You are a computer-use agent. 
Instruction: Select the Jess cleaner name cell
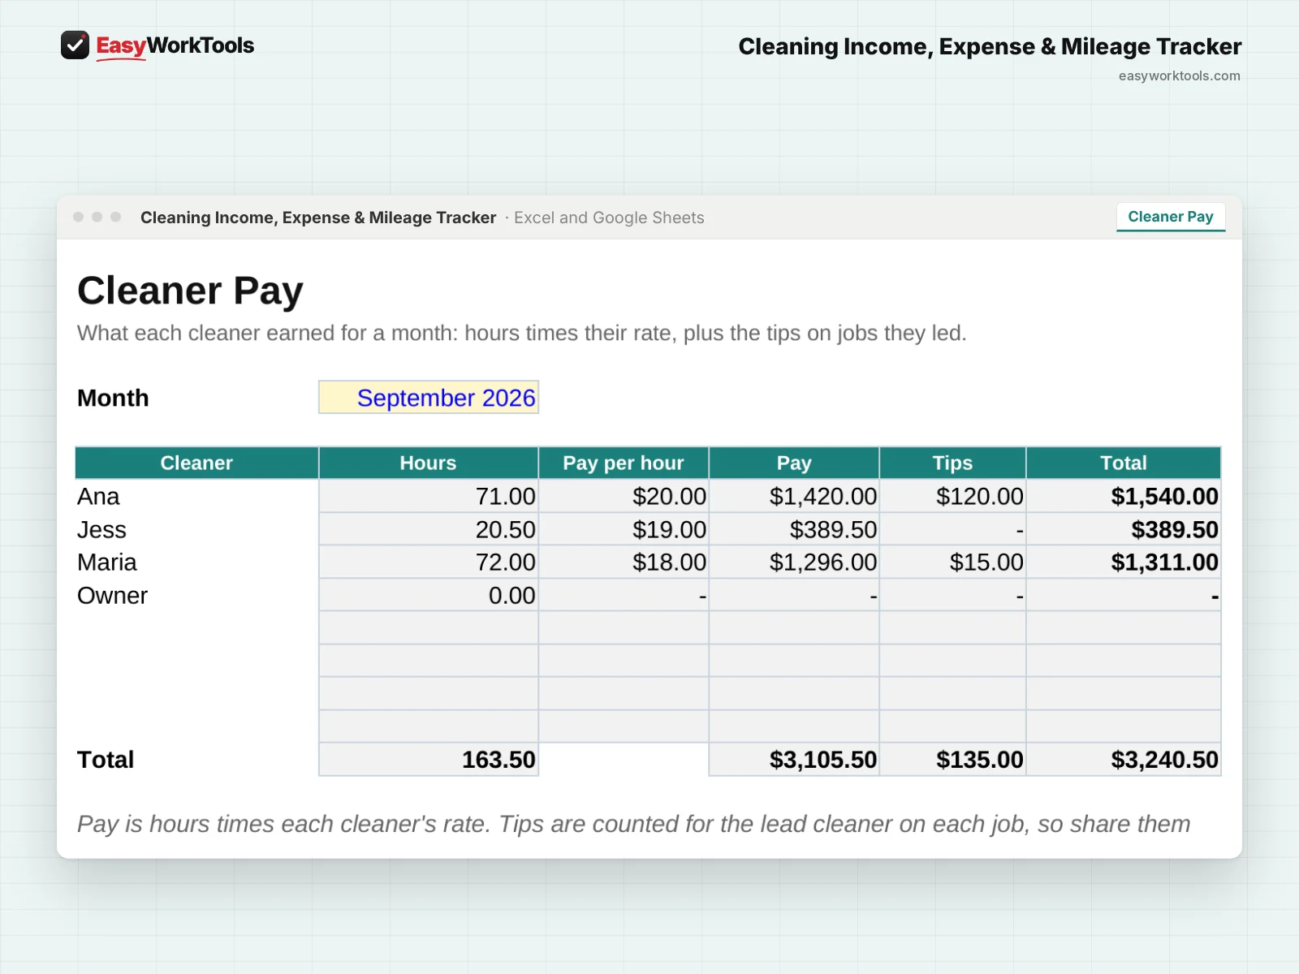196,529
